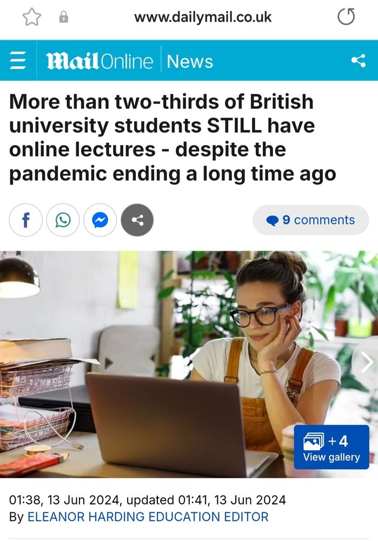Share the article via Messenger
This screenshot has width=378, height=541.
[x=100, y=220]
